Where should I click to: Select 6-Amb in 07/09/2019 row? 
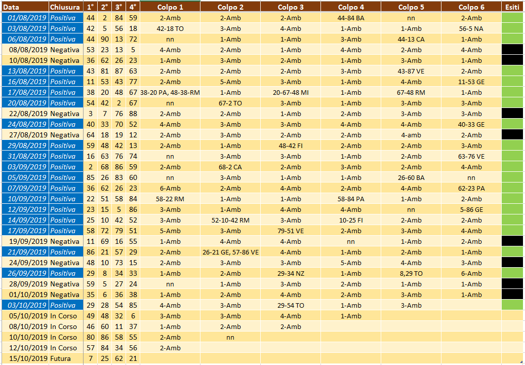point(170,188)
